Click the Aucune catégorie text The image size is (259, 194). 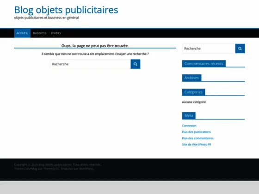pyautogui.click(x=194, y=102)
